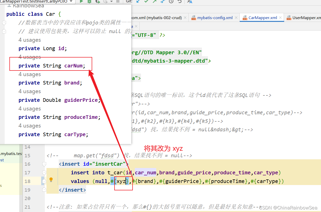Click the #{guiderPrice} placeholder
321x212 pixels.
coord(180,181)
